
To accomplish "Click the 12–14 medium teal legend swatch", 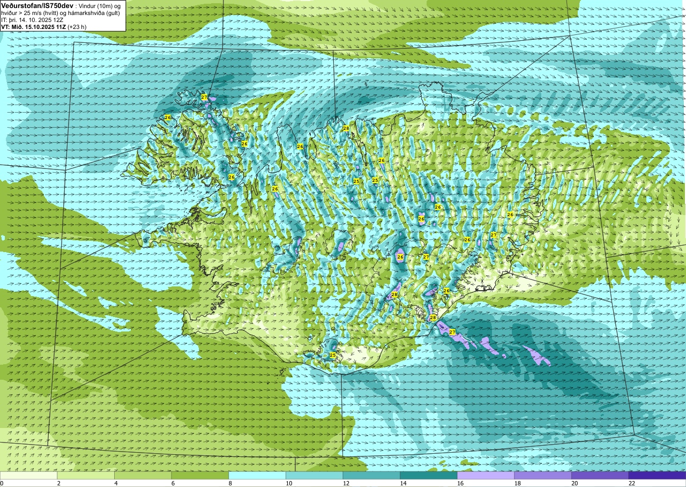I will (x=371, y=475).
